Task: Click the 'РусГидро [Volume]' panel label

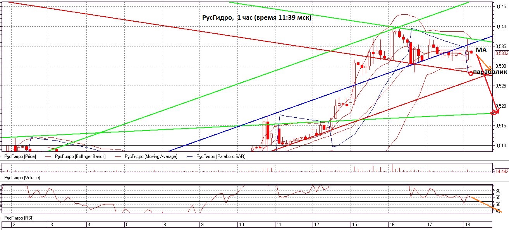Action: click(x=21, y=178)
